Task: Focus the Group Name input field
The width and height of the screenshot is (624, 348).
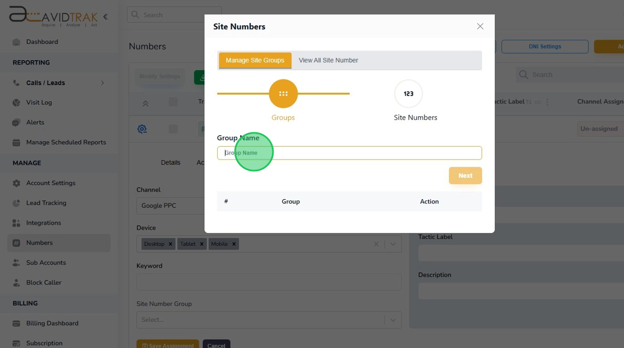Action: point(349,153)
